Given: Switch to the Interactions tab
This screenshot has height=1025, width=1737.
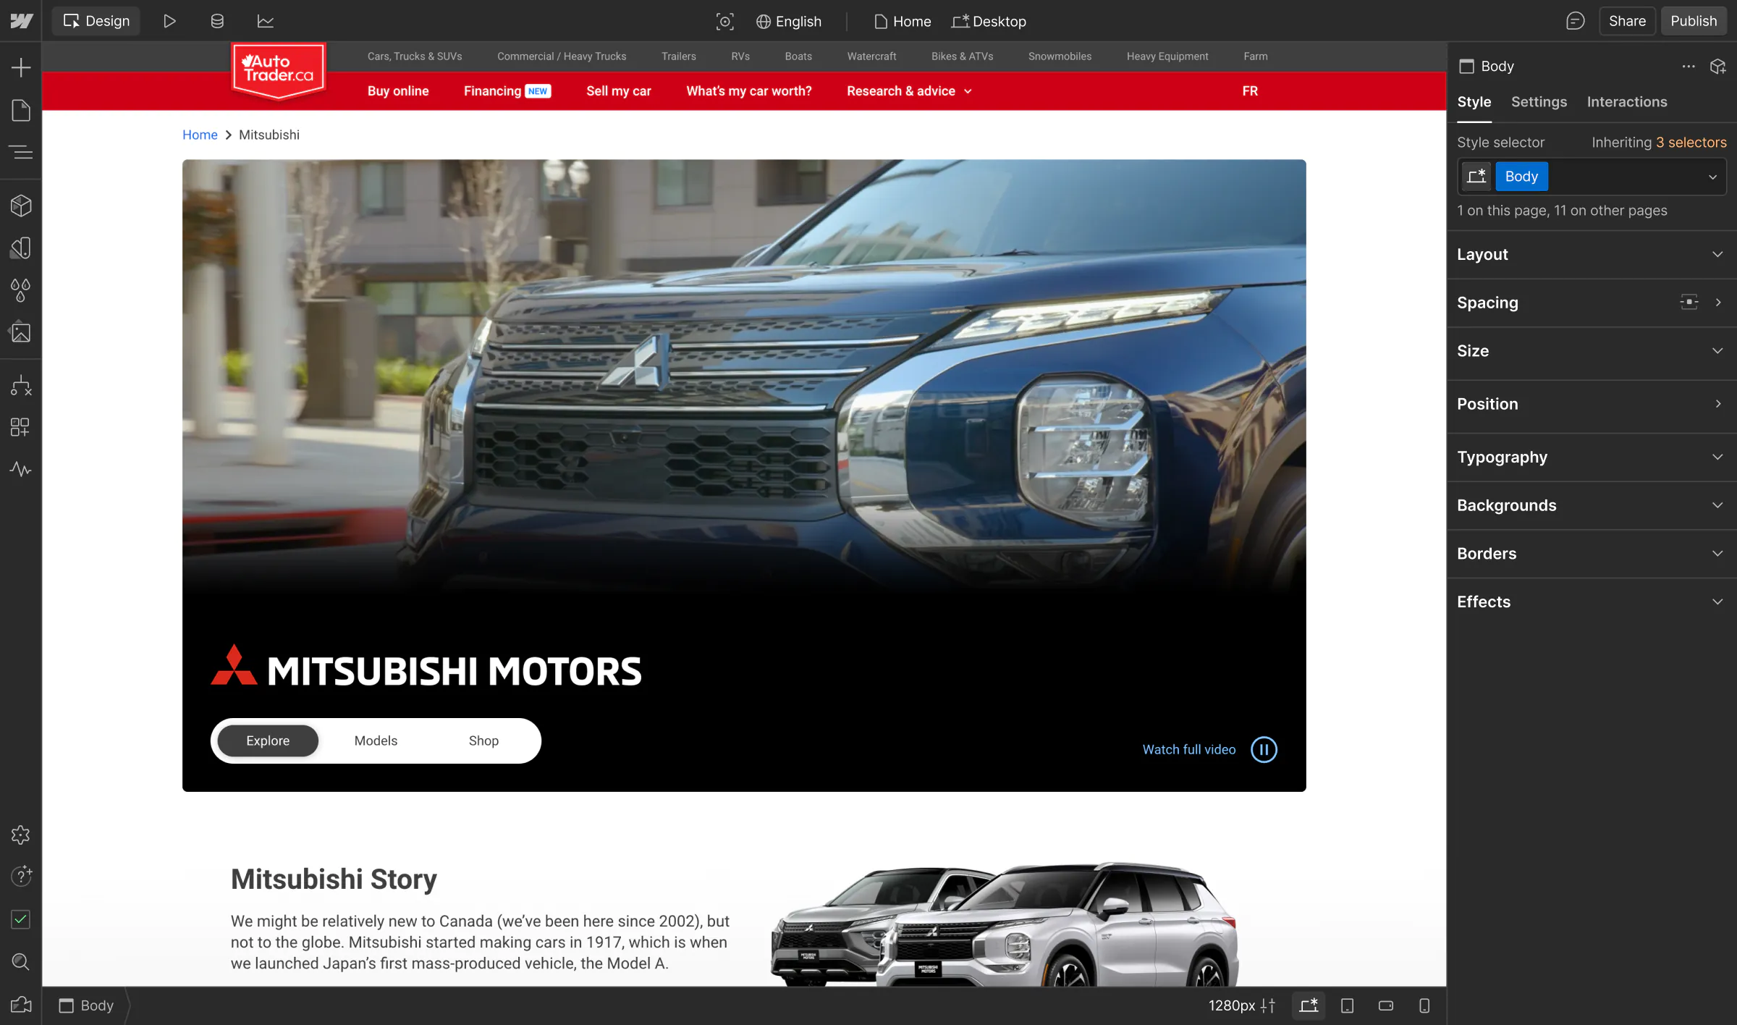Looking at the screenshot, I should [1627, 101].
